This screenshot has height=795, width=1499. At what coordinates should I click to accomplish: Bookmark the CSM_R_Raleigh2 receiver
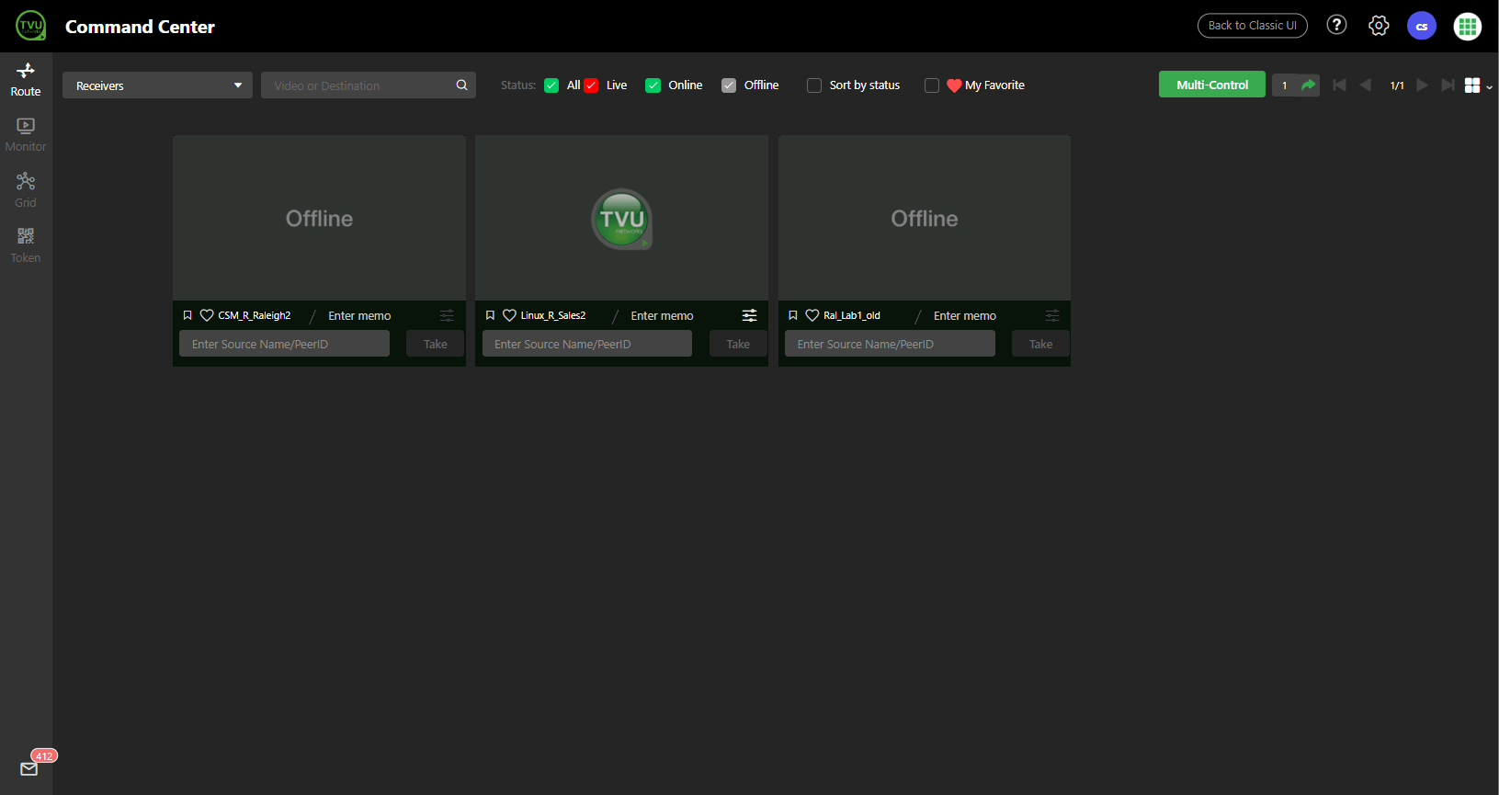(187, 315)
